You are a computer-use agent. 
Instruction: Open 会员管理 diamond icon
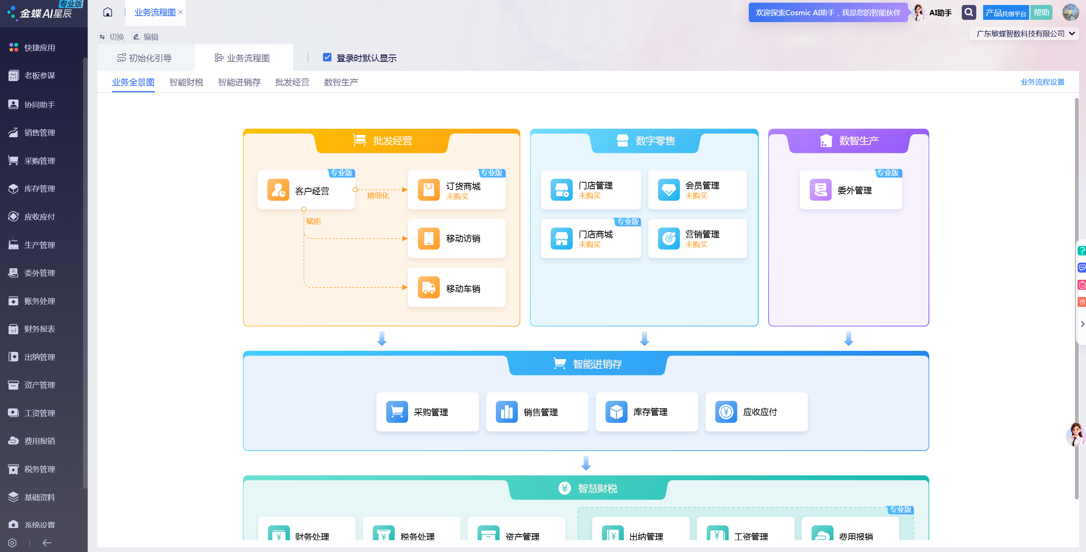[669, 190]
